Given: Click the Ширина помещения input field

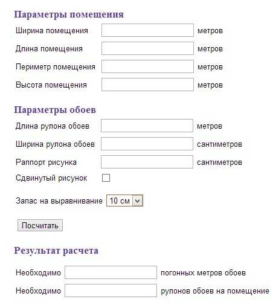Looking at the screenshot, I should (x=147, y=30).
